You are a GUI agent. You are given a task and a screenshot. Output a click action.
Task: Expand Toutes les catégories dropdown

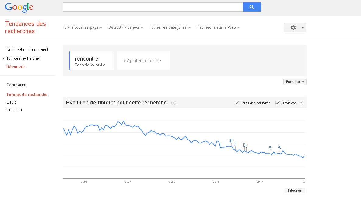[170, 27]
